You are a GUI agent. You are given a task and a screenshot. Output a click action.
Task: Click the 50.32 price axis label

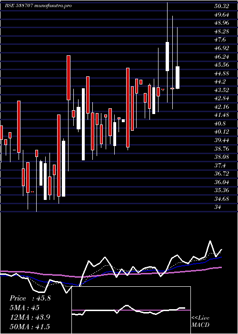pyautogui.click(x=222, y=6)
